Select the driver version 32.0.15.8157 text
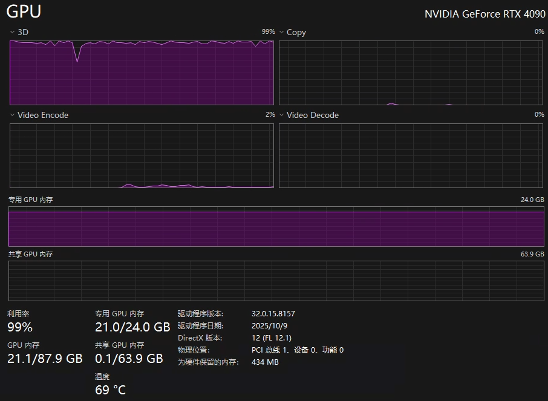 (273, 314)
